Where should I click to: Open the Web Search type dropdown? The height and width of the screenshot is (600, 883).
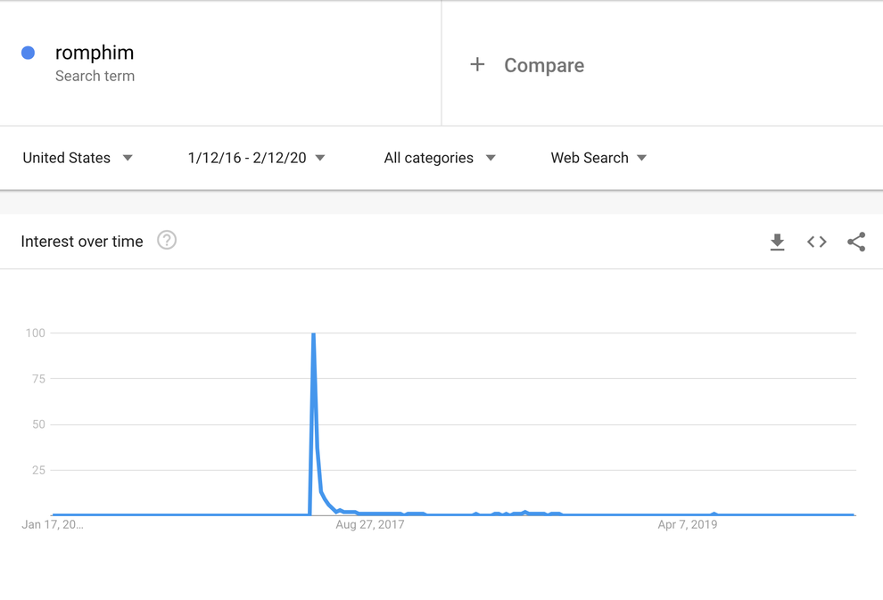pos(598,158)
